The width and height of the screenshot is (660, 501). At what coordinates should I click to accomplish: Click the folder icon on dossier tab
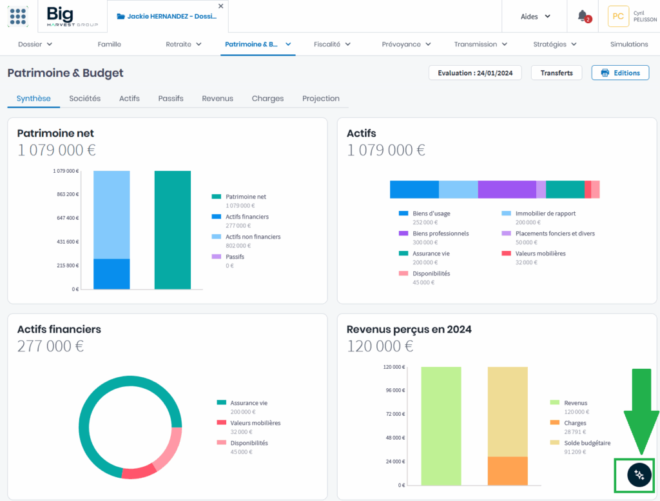(121, 17)
